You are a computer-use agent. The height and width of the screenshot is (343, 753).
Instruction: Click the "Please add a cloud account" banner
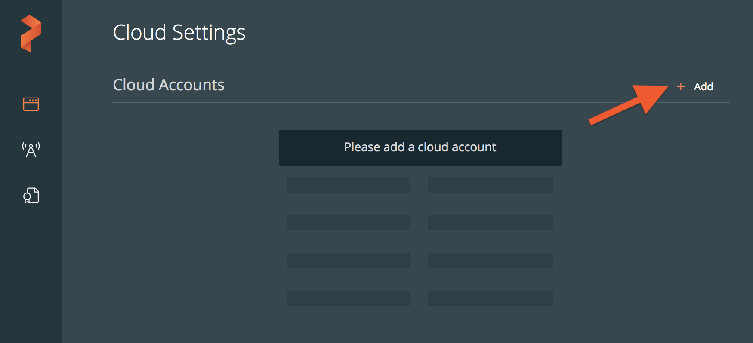(420, 147)
